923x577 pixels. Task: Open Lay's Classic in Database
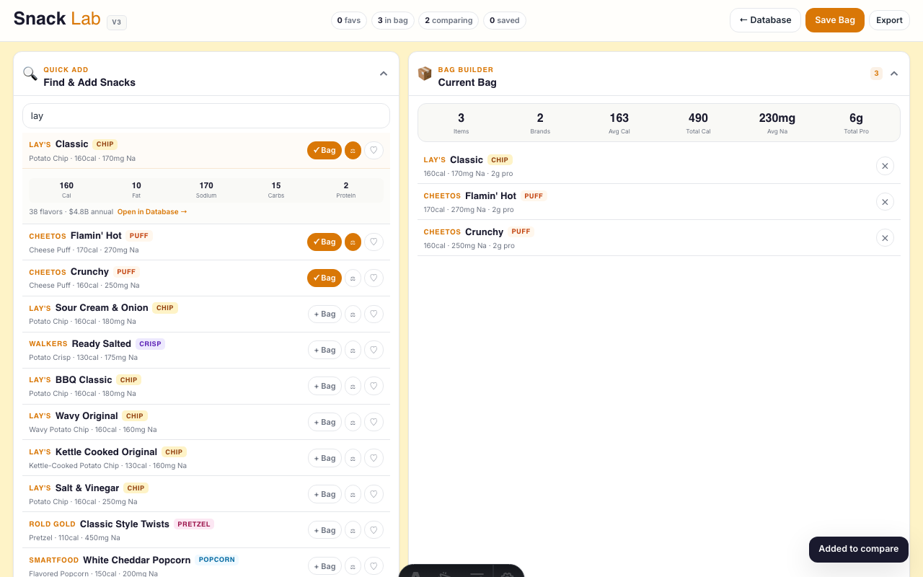[152, 212]
